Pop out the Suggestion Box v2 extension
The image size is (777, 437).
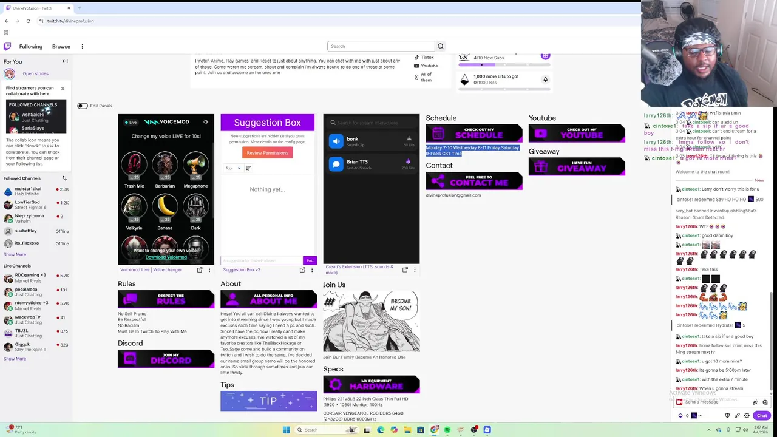302,270
